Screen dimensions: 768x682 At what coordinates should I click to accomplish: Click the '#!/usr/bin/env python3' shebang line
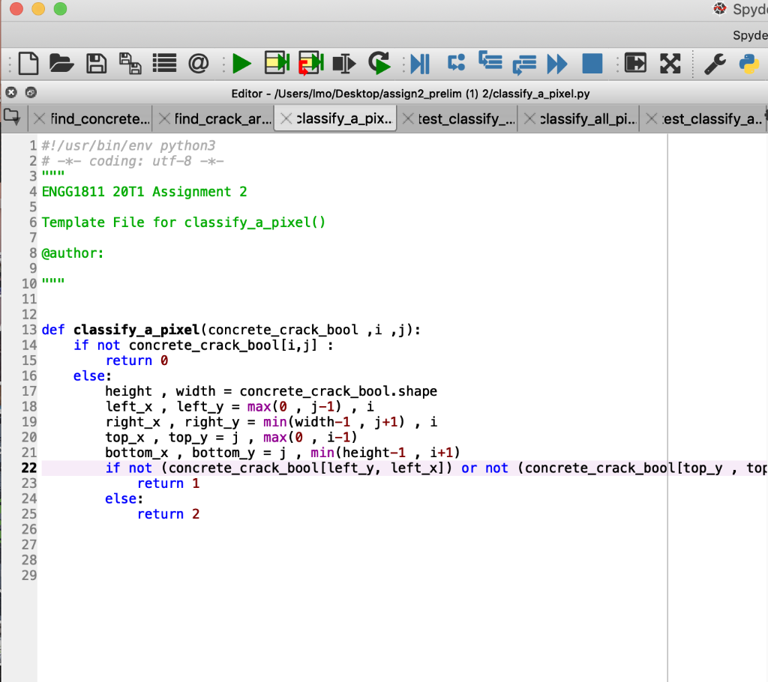point(128,146)
